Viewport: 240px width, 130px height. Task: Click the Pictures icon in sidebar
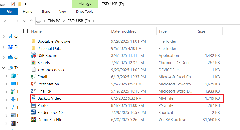(13, 115)
